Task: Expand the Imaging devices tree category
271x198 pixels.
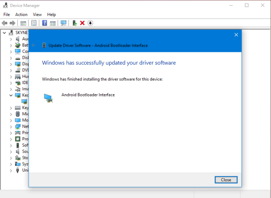Action: pyautogui.click(x=11, y=89)
